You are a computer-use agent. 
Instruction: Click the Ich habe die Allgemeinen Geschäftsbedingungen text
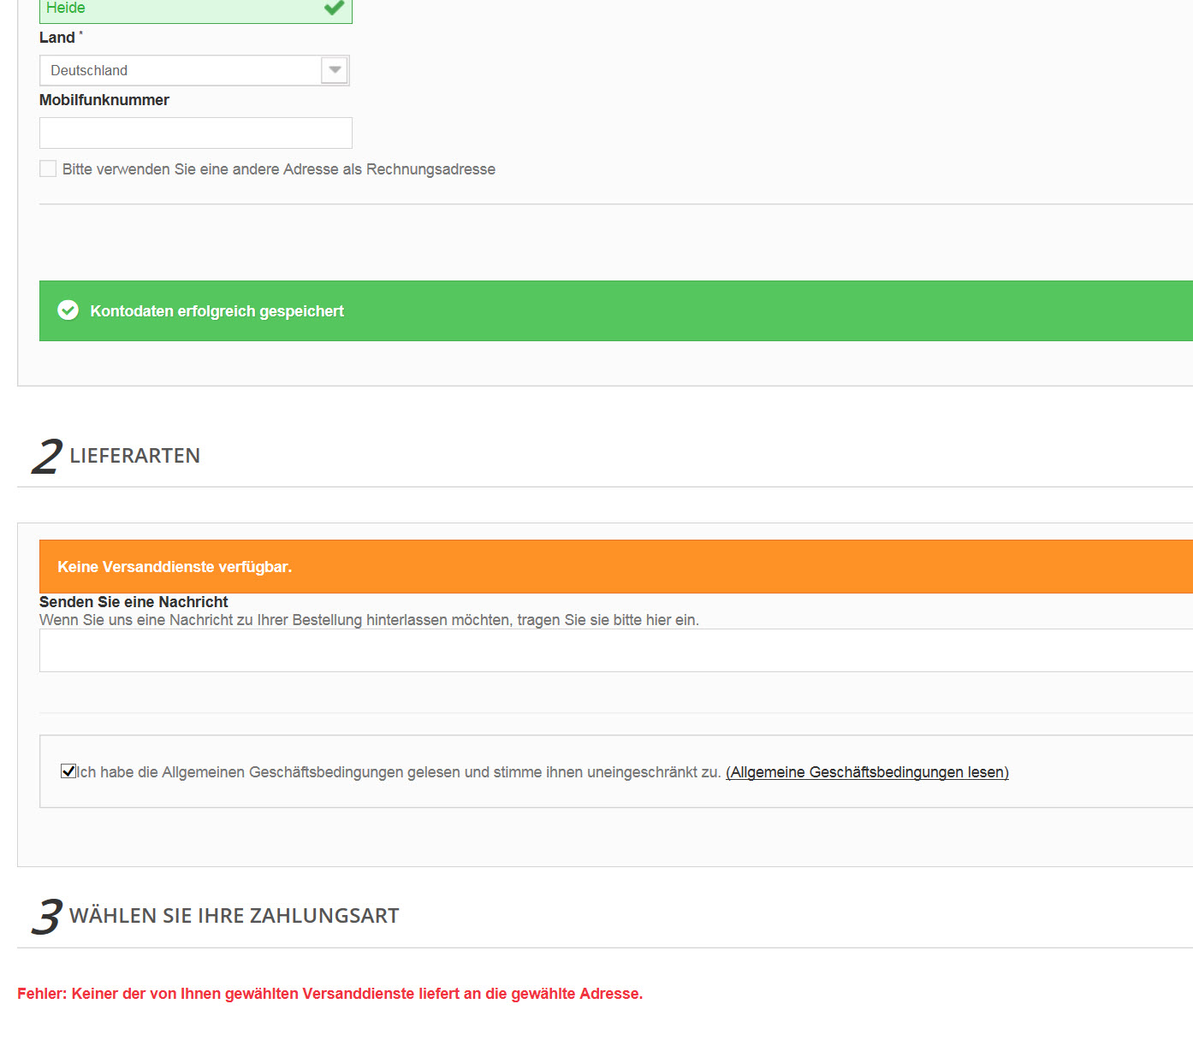pos(399,772)
